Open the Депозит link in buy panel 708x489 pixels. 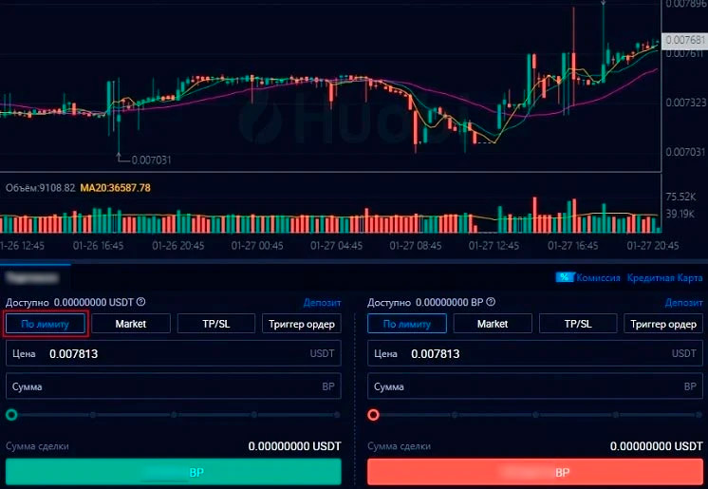[x=322, y=303]
